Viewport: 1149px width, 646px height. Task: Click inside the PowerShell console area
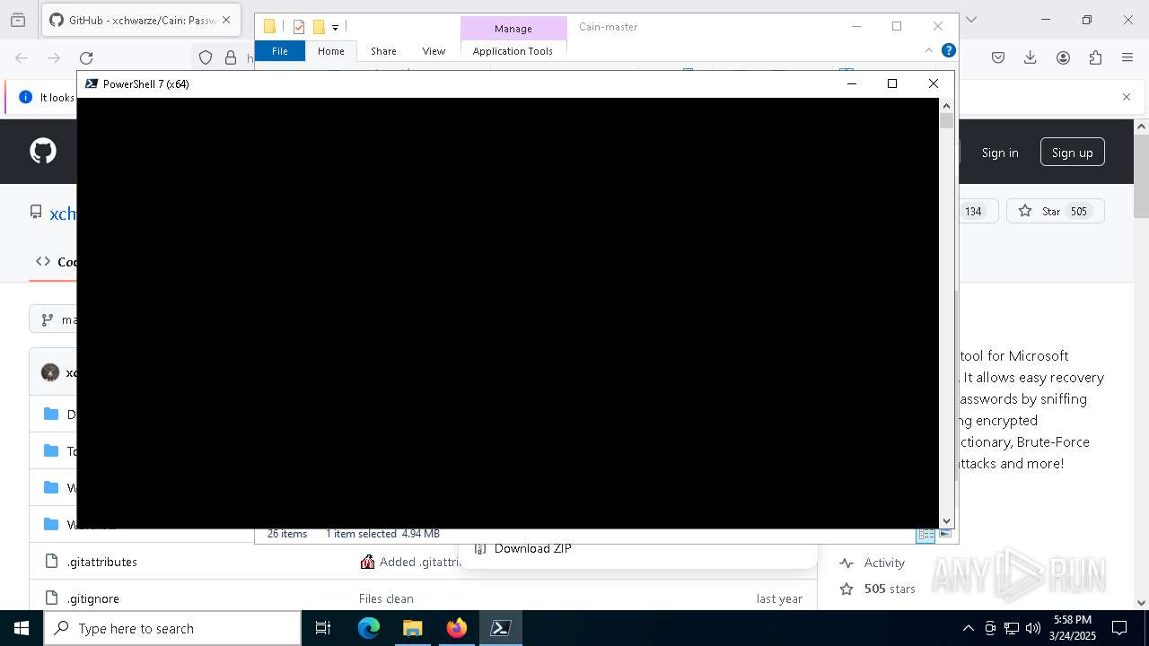[x=508, y=313]
